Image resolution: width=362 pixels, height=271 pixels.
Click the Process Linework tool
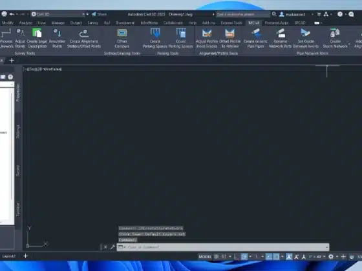tap(6, 38)
